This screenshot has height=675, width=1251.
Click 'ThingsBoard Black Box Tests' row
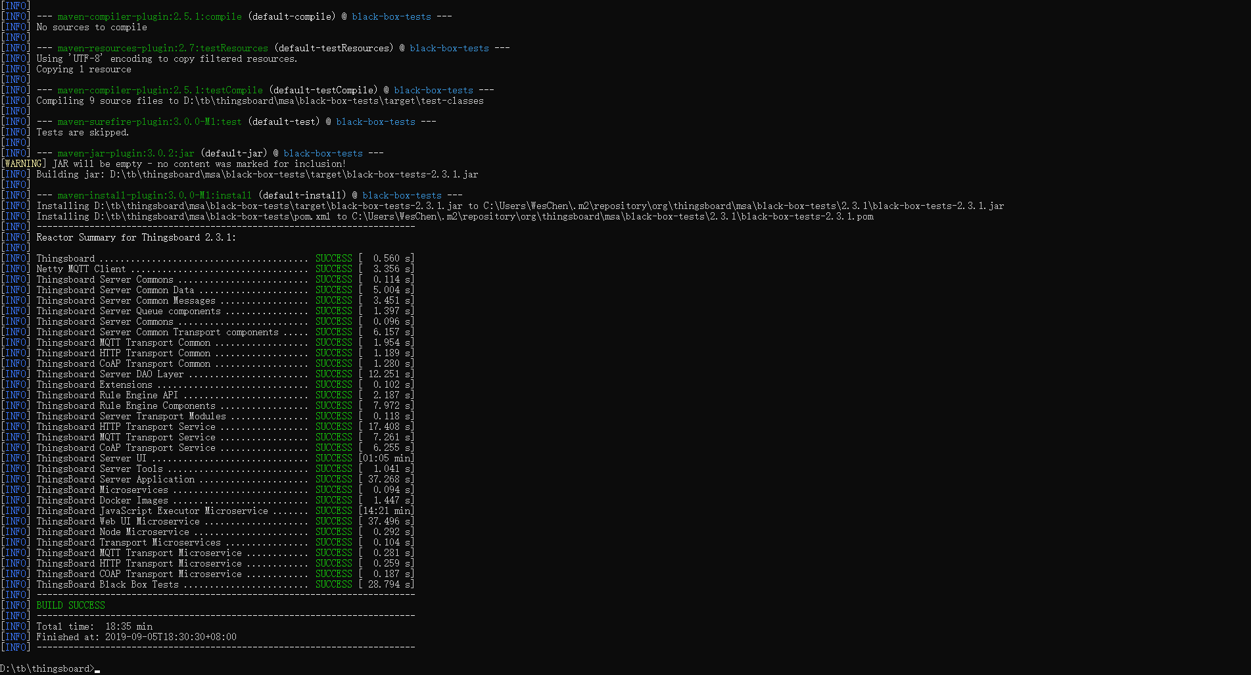coord(208,584)
